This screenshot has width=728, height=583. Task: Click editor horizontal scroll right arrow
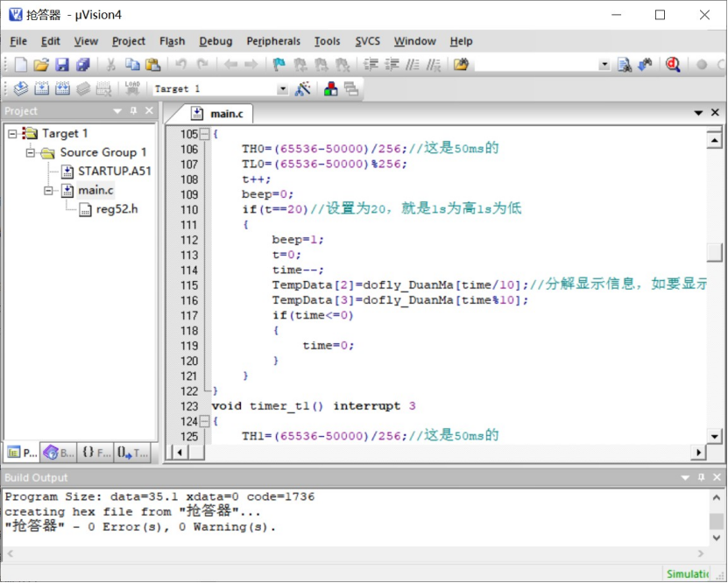tap(699, 453)
